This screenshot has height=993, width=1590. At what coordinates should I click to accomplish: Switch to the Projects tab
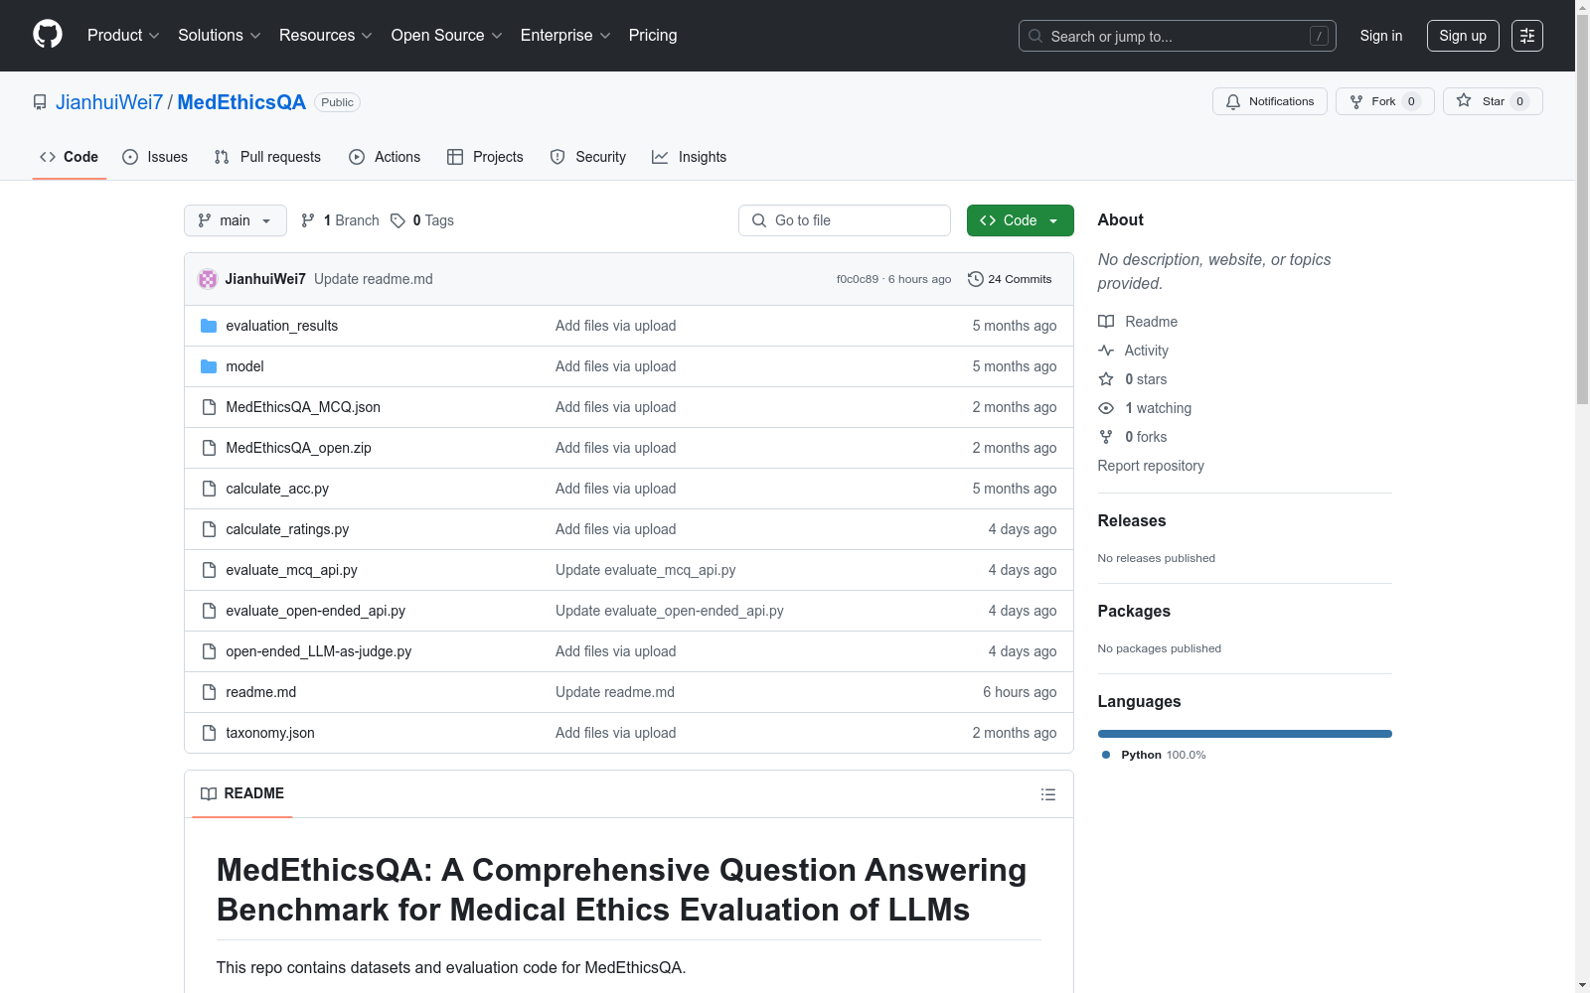485,157
